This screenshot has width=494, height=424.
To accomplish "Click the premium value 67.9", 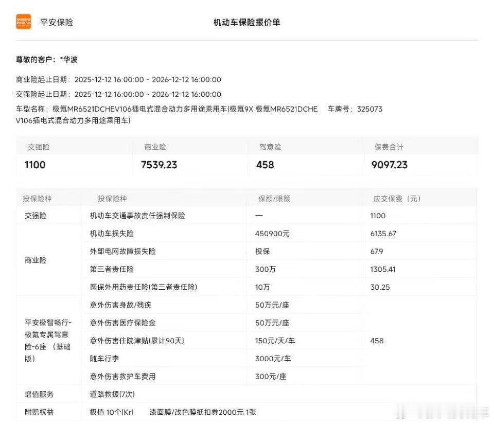I will click(x=377, y=252).
